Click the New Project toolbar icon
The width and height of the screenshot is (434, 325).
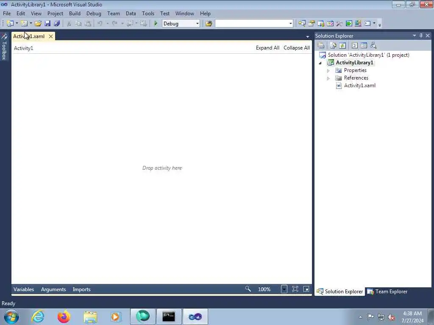pos(10,24)
